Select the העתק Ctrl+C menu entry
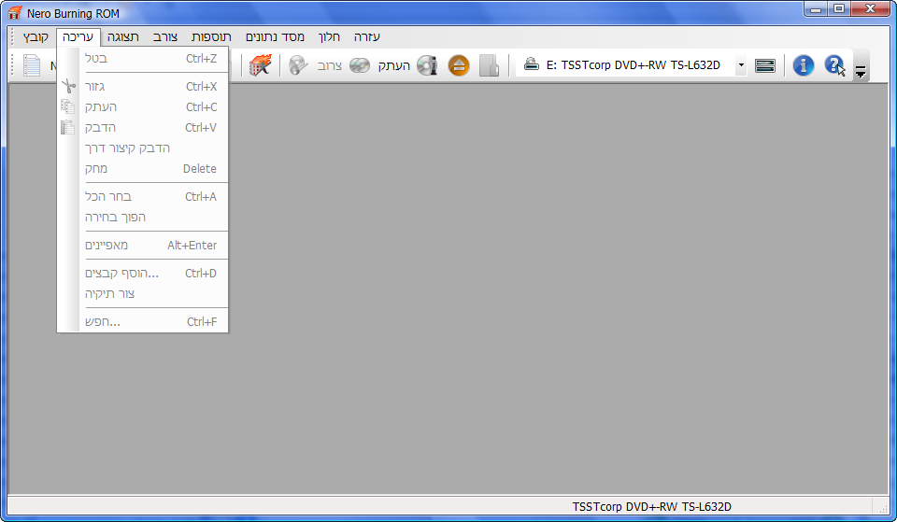This screenshot has height=522, width=897. pyautogui.click(x=143, y=106)
